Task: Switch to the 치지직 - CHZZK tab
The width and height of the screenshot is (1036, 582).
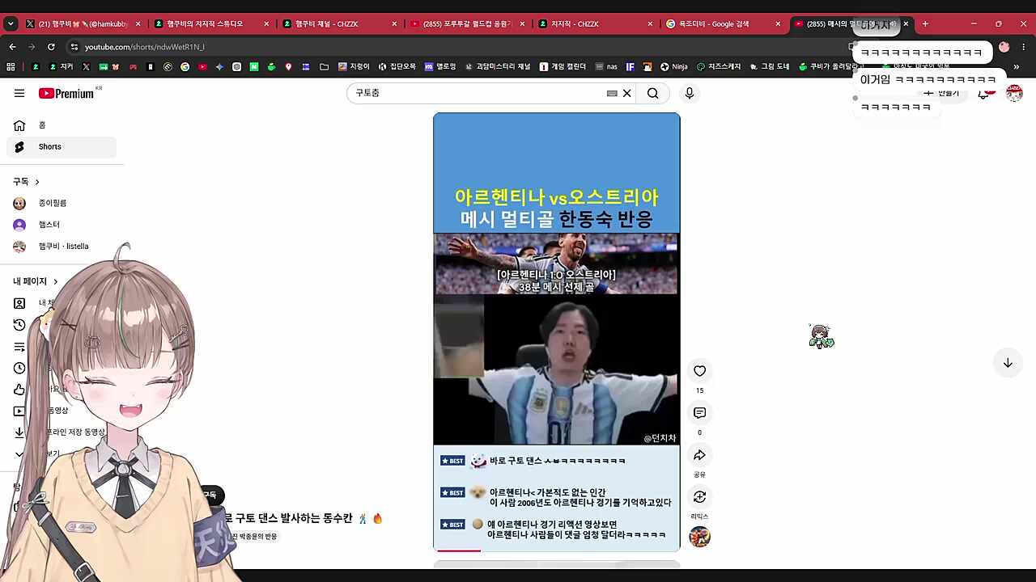Action: click(x=595, y=24)
